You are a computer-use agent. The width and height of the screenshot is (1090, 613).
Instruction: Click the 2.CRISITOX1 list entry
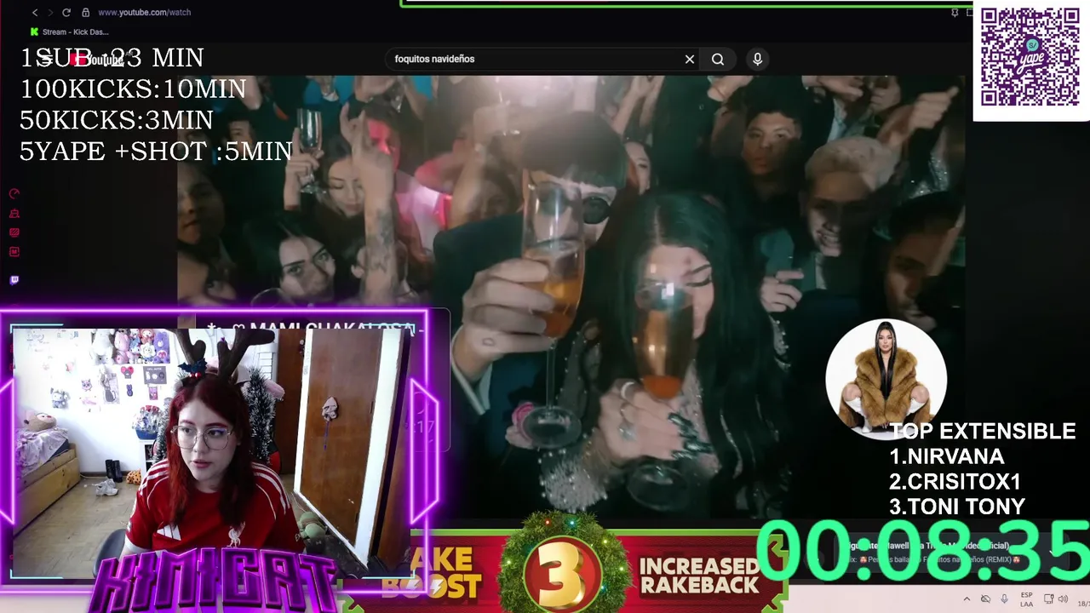[x=955, y=482]
